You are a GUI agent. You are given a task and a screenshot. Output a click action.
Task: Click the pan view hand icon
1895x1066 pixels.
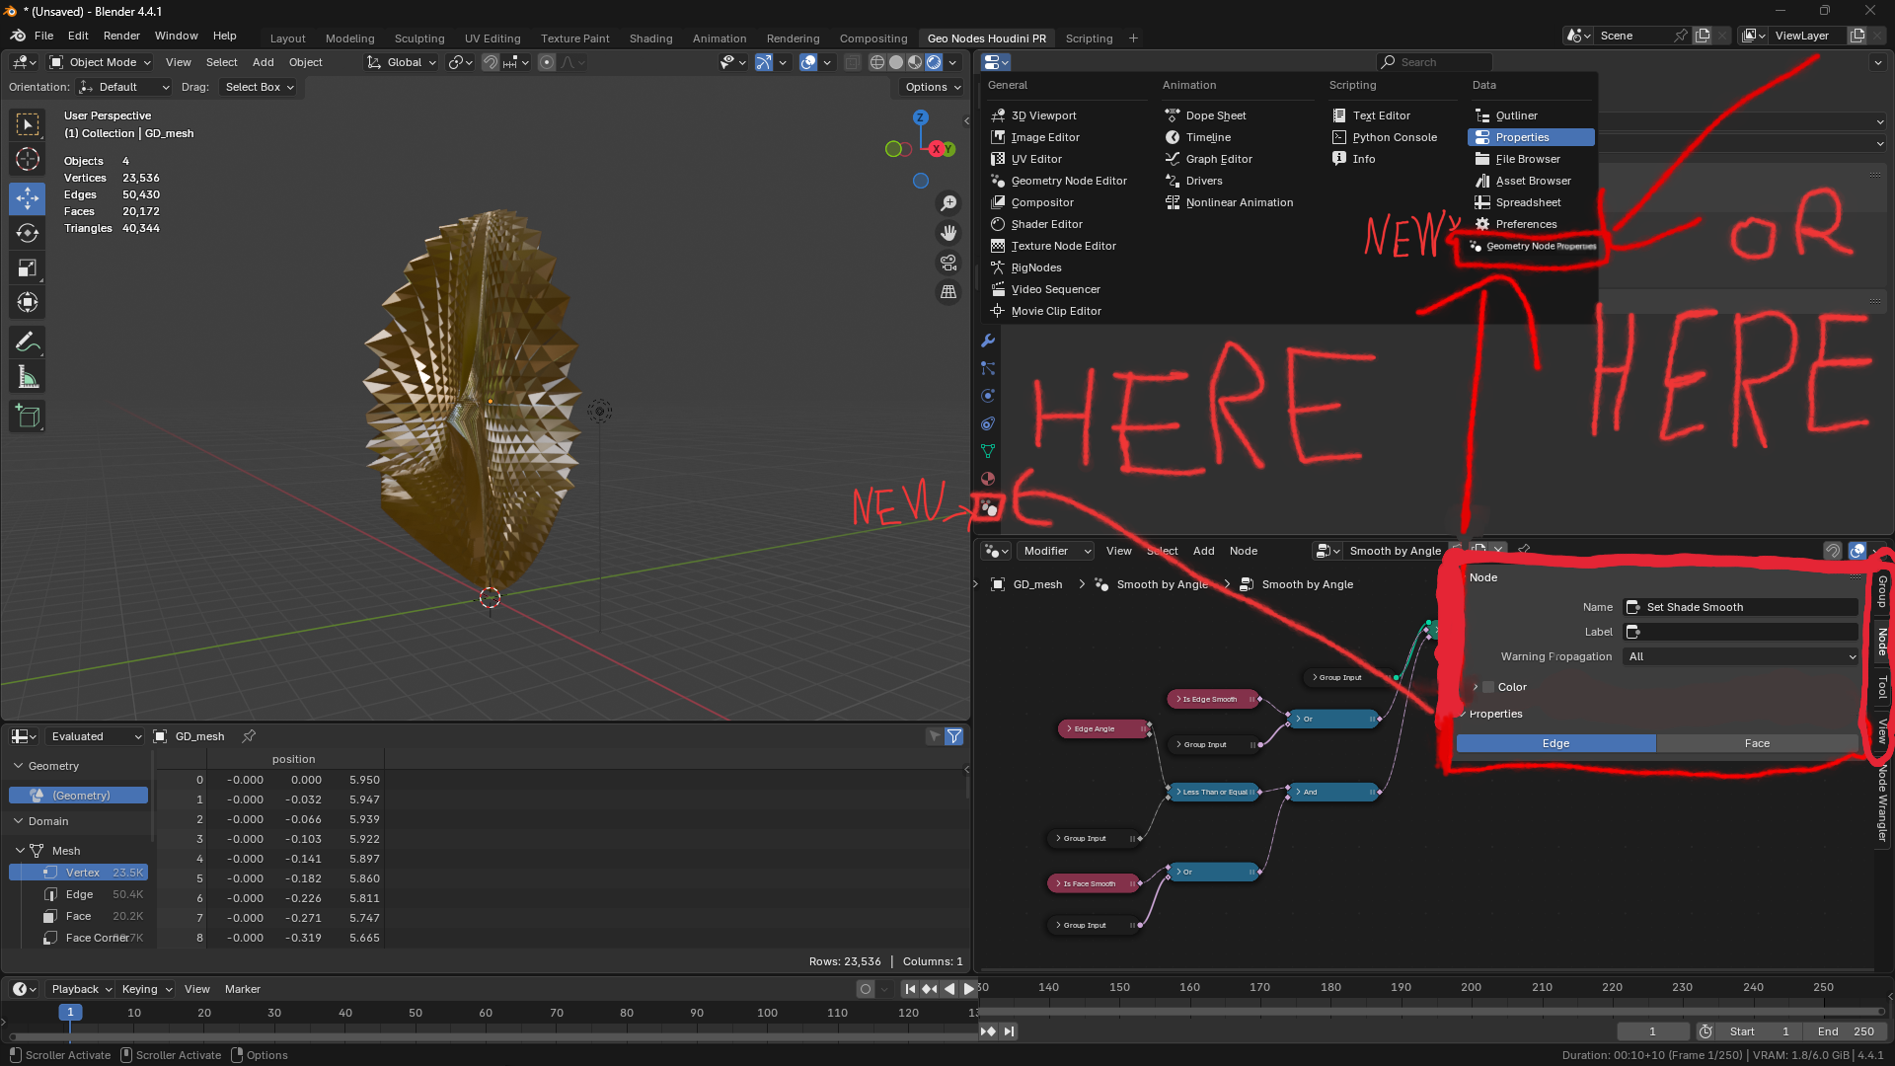(x=948, y=233)
